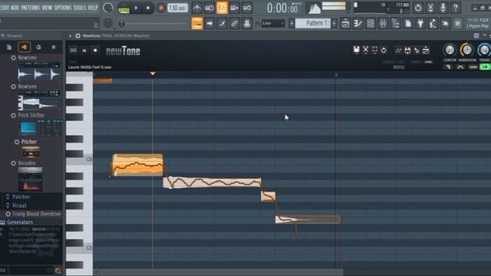Open the OPTIONS menu
The width and height of the screenshot is (491, 276).
click(63, 8)
